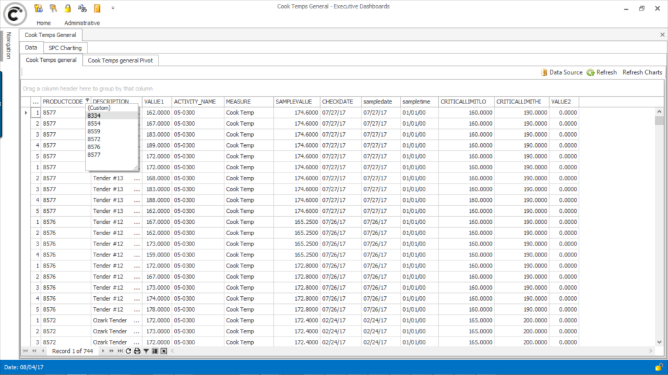Open the language translation icon
This screenshot has width=668, height=375.
pos(83,8)
